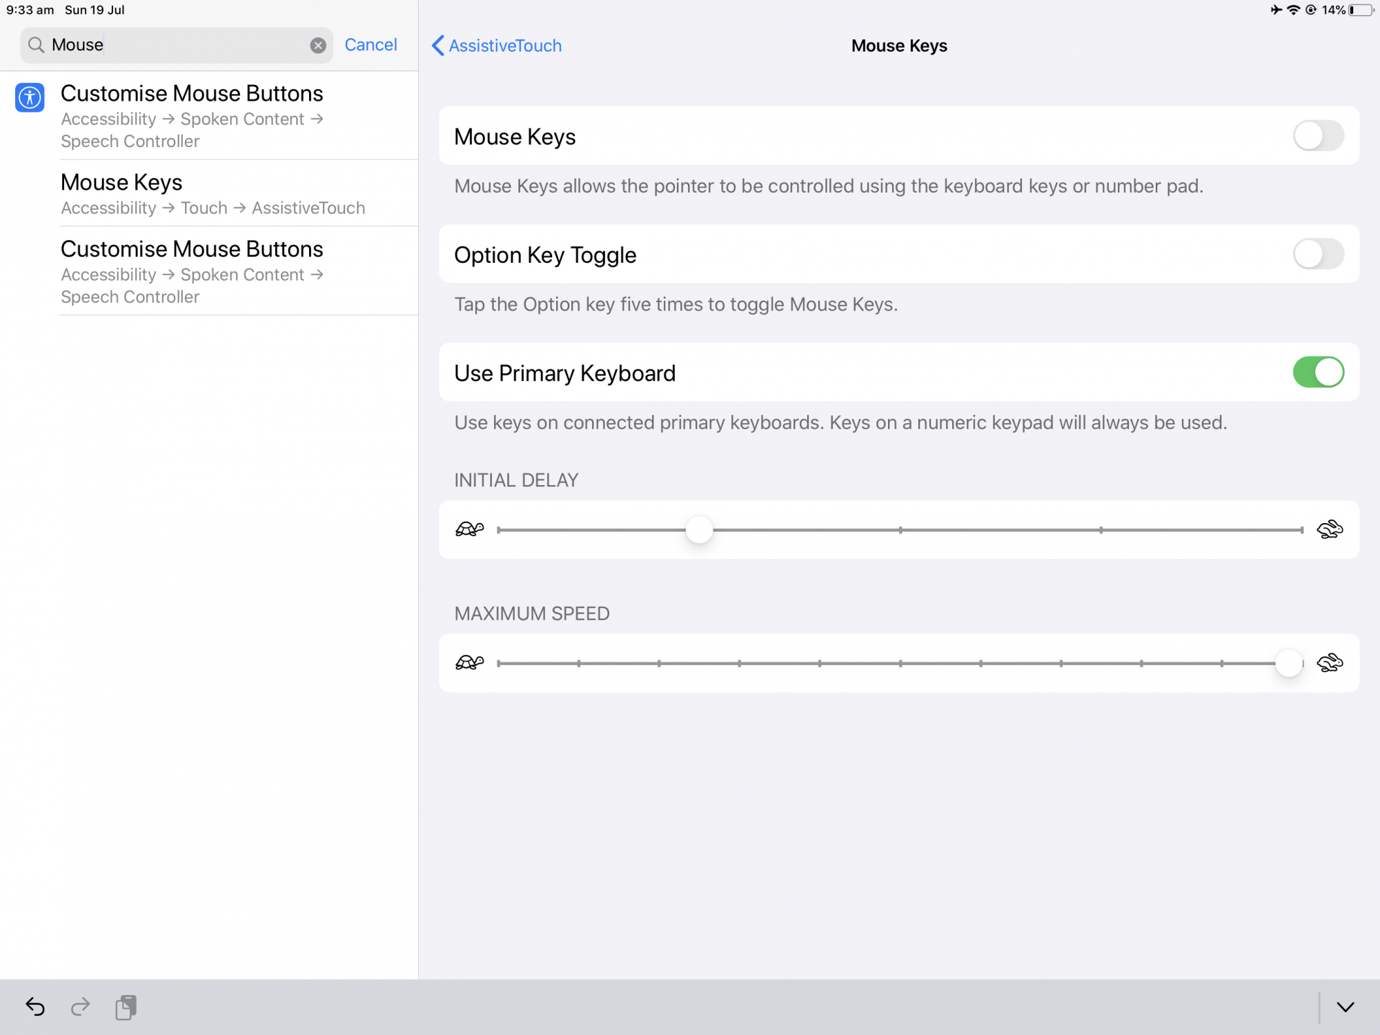Image resolution: width=1380 pixels, height=1035 pixels.
Task: Tap the Mouse Keys description text
Action: click(x=829, y=186)
